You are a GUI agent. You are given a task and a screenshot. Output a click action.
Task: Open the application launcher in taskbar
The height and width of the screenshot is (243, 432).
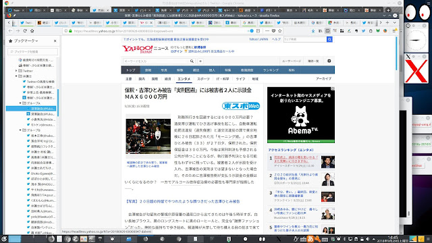pos(4,239)
